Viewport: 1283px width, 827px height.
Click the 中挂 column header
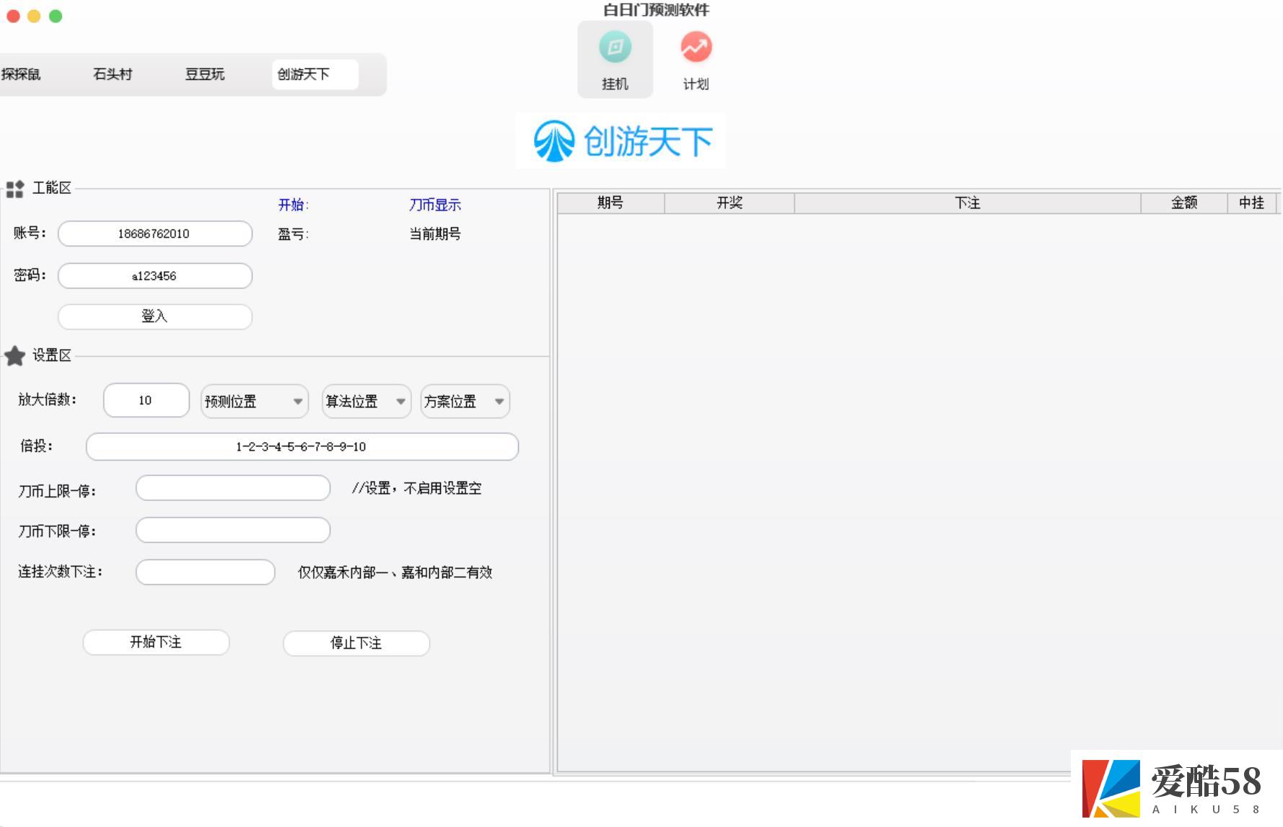tap(1252, 203)
